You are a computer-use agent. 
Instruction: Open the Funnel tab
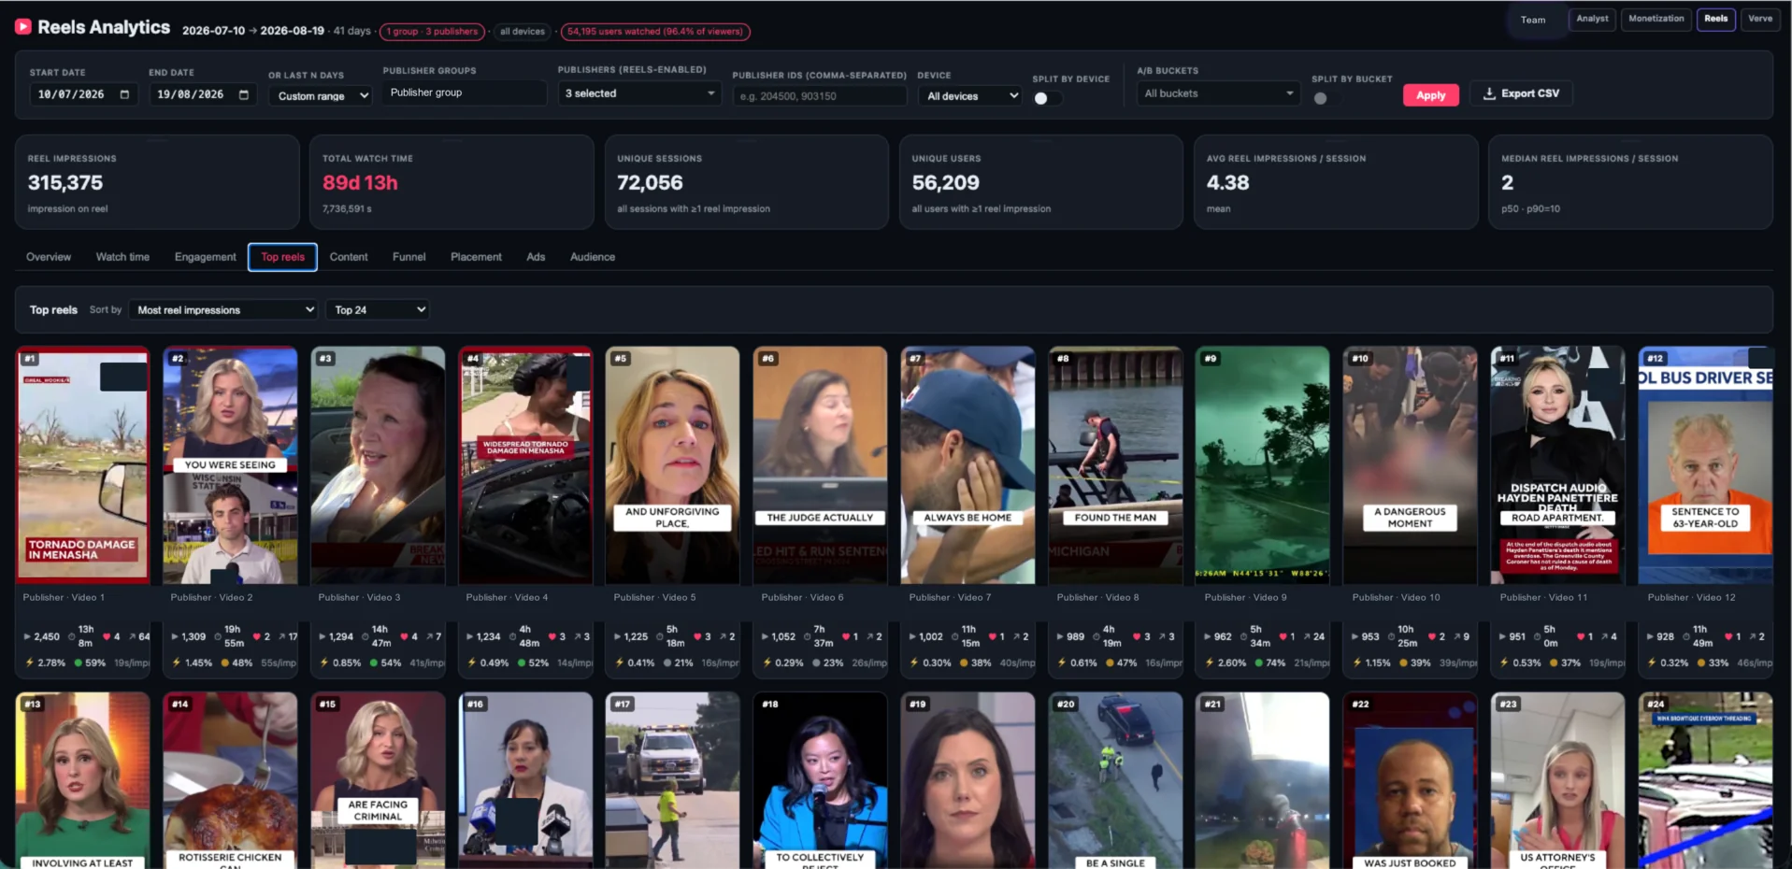coord(409,257)
